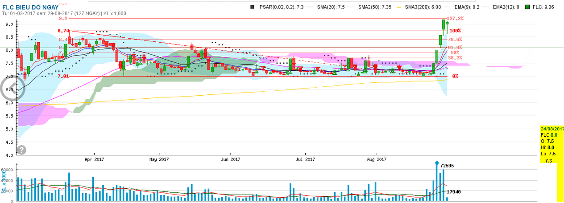This screenshot has width=564, height=203.
Task: Click the O: 7.5 open value in tooltip
Action: pyautogui.click(x=547, y=141)
